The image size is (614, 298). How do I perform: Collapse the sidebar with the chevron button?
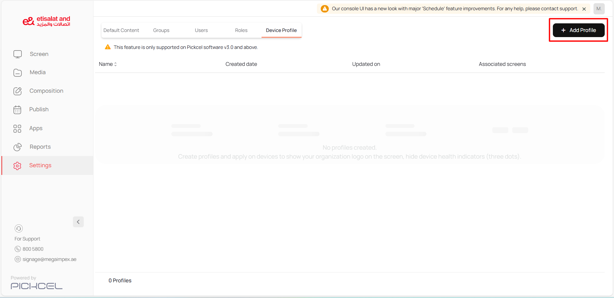[x=78, y=222]
